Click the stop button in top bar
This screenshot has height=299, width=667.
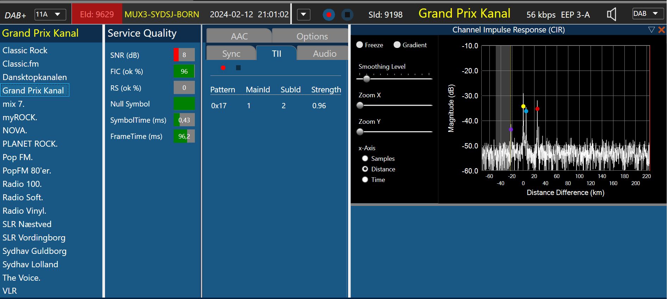347,15
